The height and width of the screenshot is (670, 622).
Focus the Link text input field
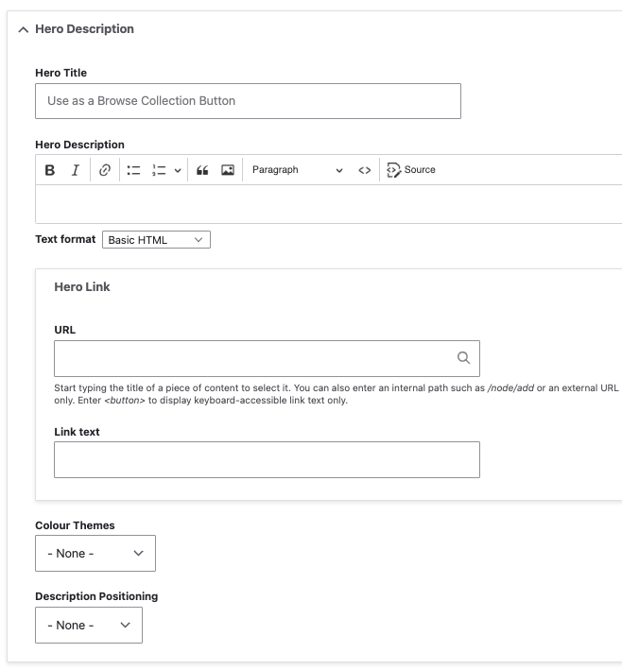pos(267,460)
